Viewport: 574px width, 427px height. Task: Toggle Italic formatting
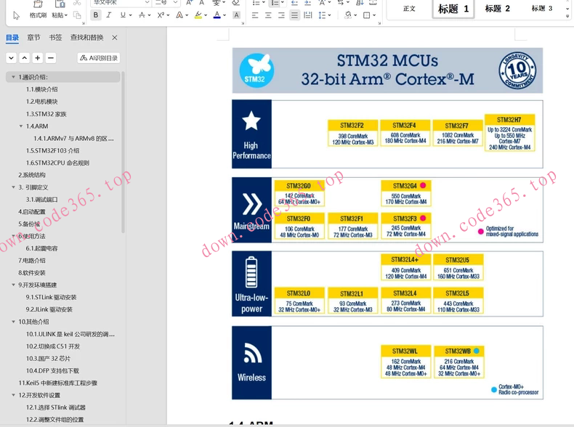109,15
